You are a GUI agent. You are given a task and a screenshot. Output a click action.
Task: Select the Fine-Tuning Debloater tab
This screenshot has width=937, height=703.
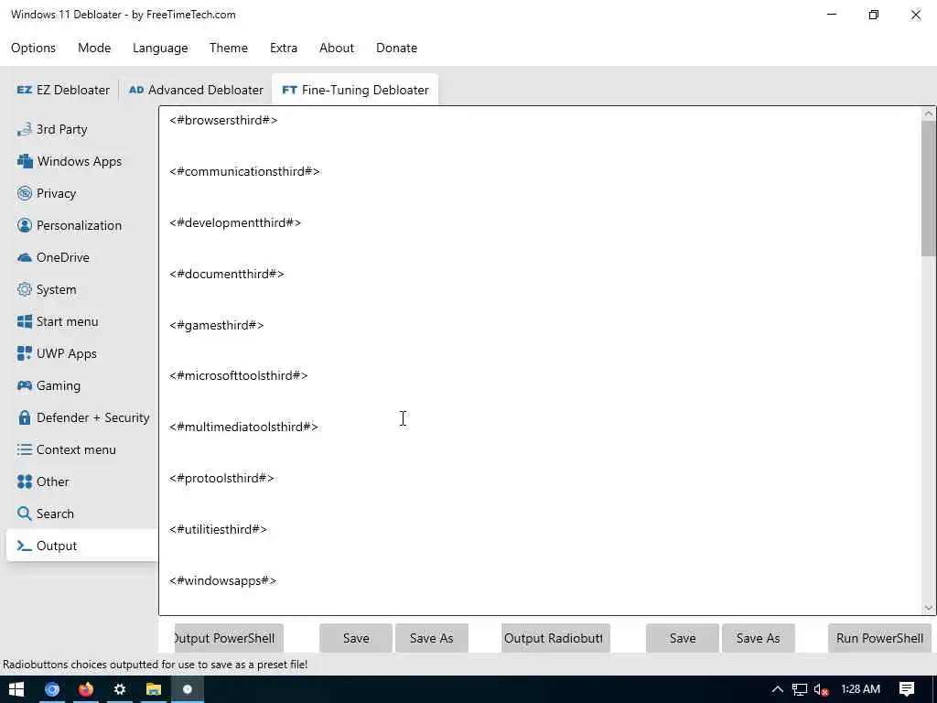pyautogui.click(x=356, y=90)
